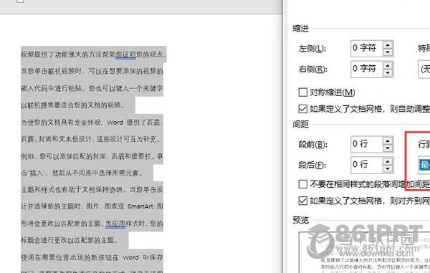The width and height of the screenshot is (430, 273).
Task: Increase 段前 spacing with up arrow
Action: click(388, 141)
